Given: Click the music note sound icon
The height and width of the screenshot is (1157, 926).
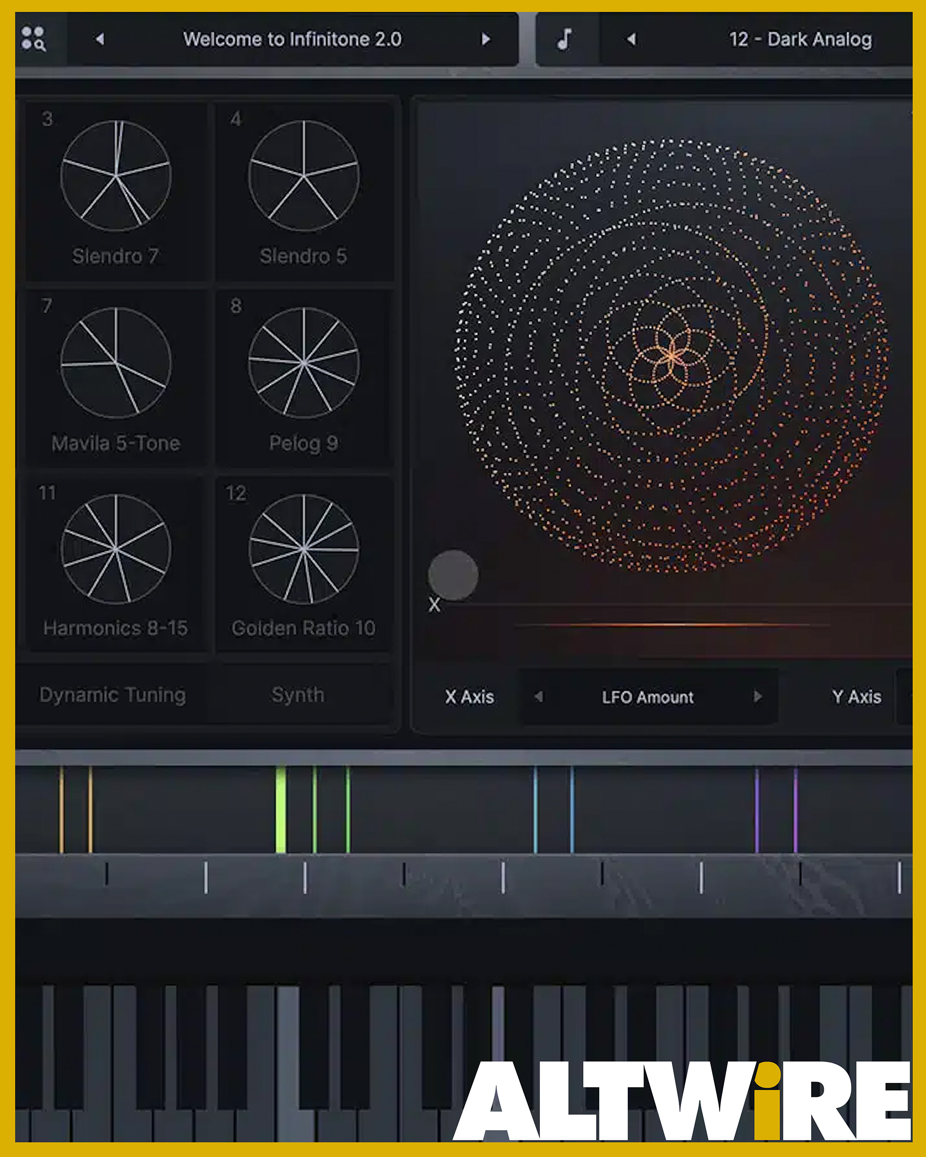Looking at the screenshot, I should [564, 39].
